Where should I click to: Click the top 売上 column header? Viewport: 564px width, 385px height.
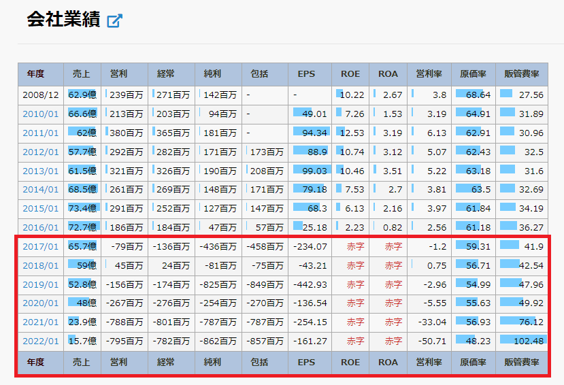point(82,74)
